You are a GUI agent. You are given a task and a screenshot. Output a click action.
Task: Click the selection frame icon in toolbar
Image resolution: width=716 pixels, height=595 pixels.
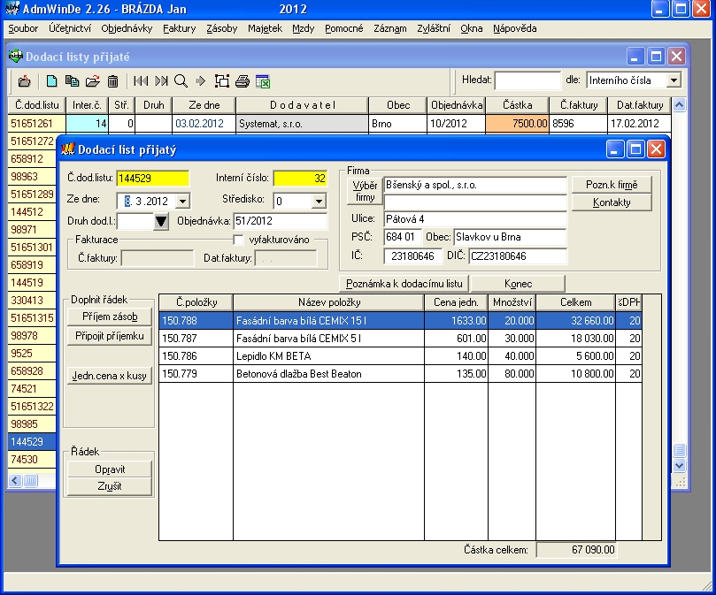(222, 81)
